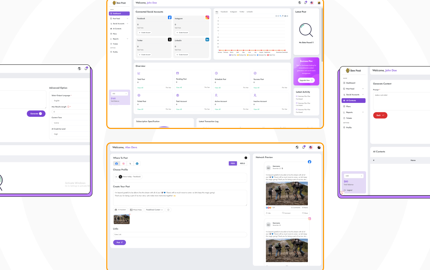Open the Content Tone dropdown showing Luxury
Image resolution: width=430 pixels, height=270 pixels.
70,123
